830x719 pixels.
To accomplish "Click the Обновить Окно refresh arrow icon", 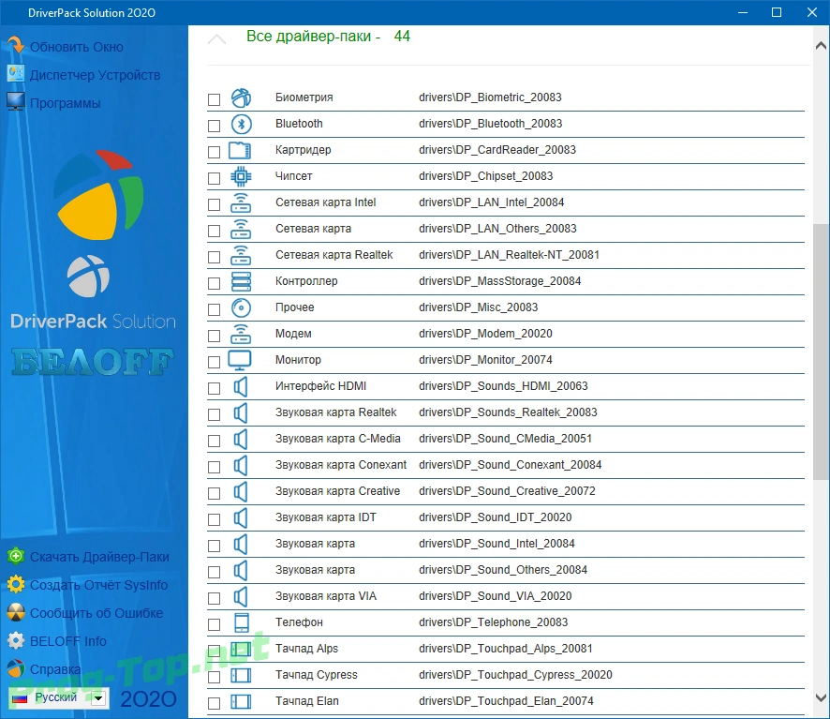I will tap(15, 46).
